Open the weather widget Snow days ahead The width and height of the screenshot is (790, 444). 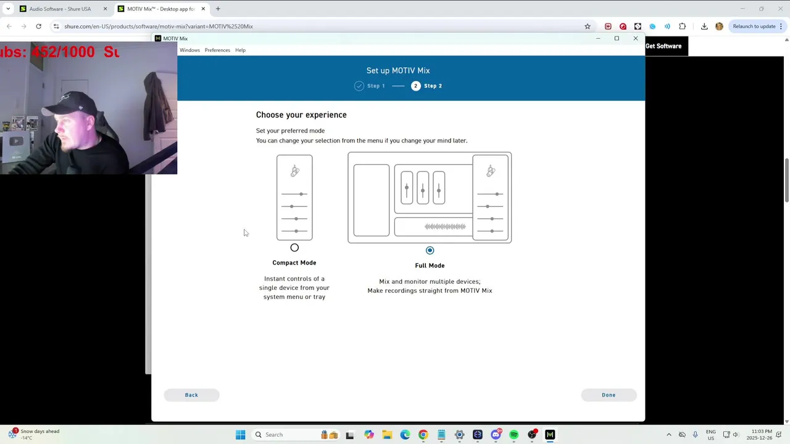(34, 435)
